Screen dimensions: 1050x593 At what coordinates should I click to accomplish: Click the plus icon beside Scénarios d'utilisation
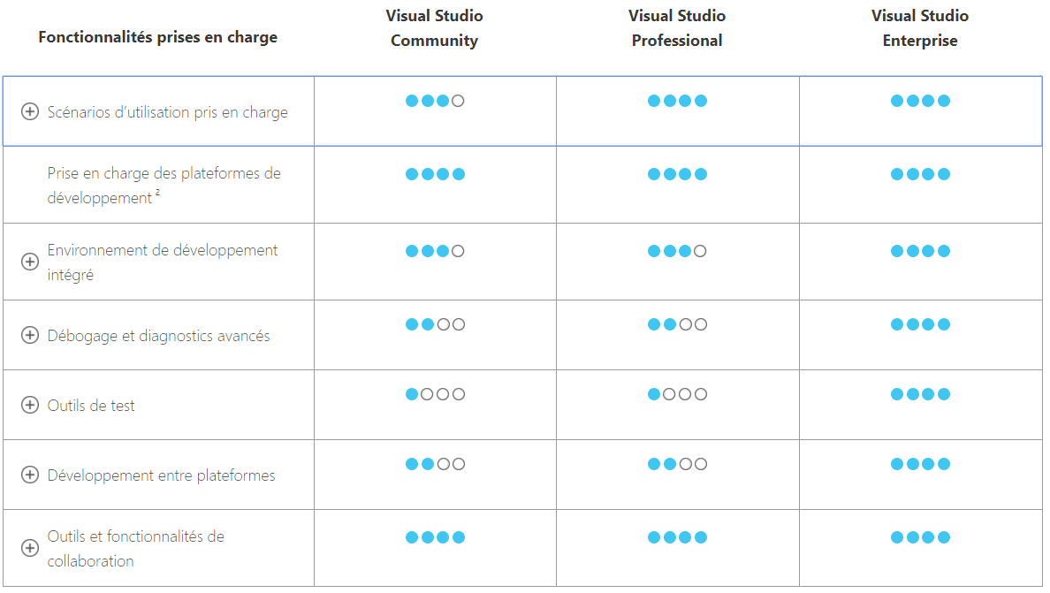pos(30,112)
